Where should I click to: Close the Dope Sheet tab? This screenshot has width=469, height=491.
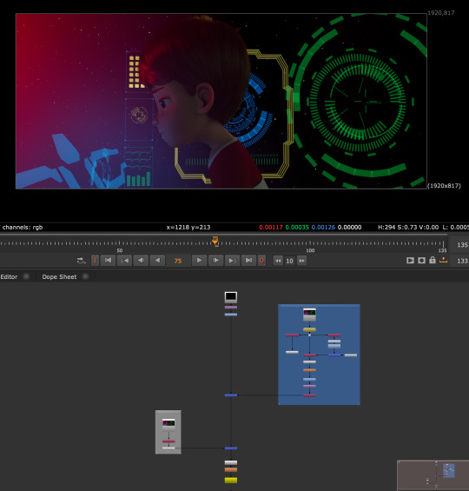pyautogui.click(x=85, y=276)
